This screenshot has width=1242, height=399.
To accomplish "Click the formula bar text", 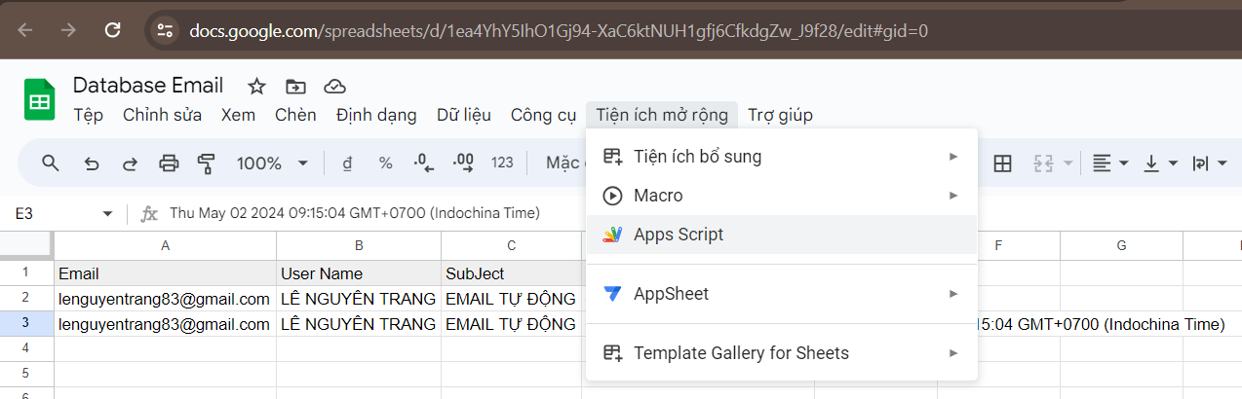I will click(355, 213).
